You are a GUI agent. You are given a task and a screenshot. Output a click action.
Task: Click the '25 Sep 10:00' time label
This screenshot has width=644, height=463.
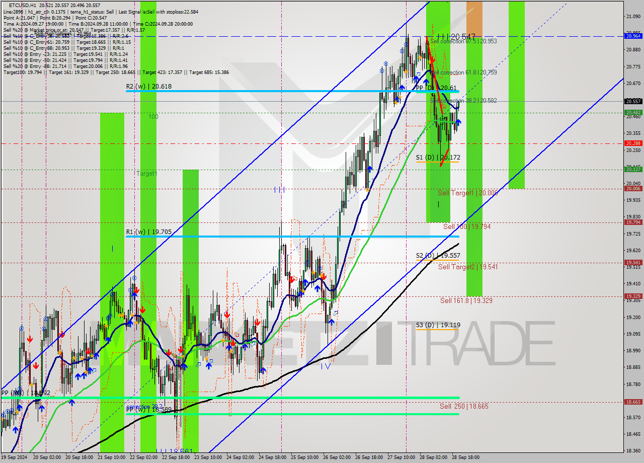[305, 457]
